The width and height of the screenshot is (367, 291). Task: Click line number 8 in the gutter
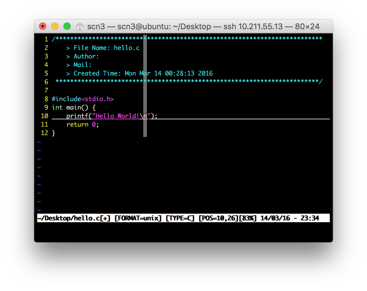pyautogui.click(x=46, y=99)
